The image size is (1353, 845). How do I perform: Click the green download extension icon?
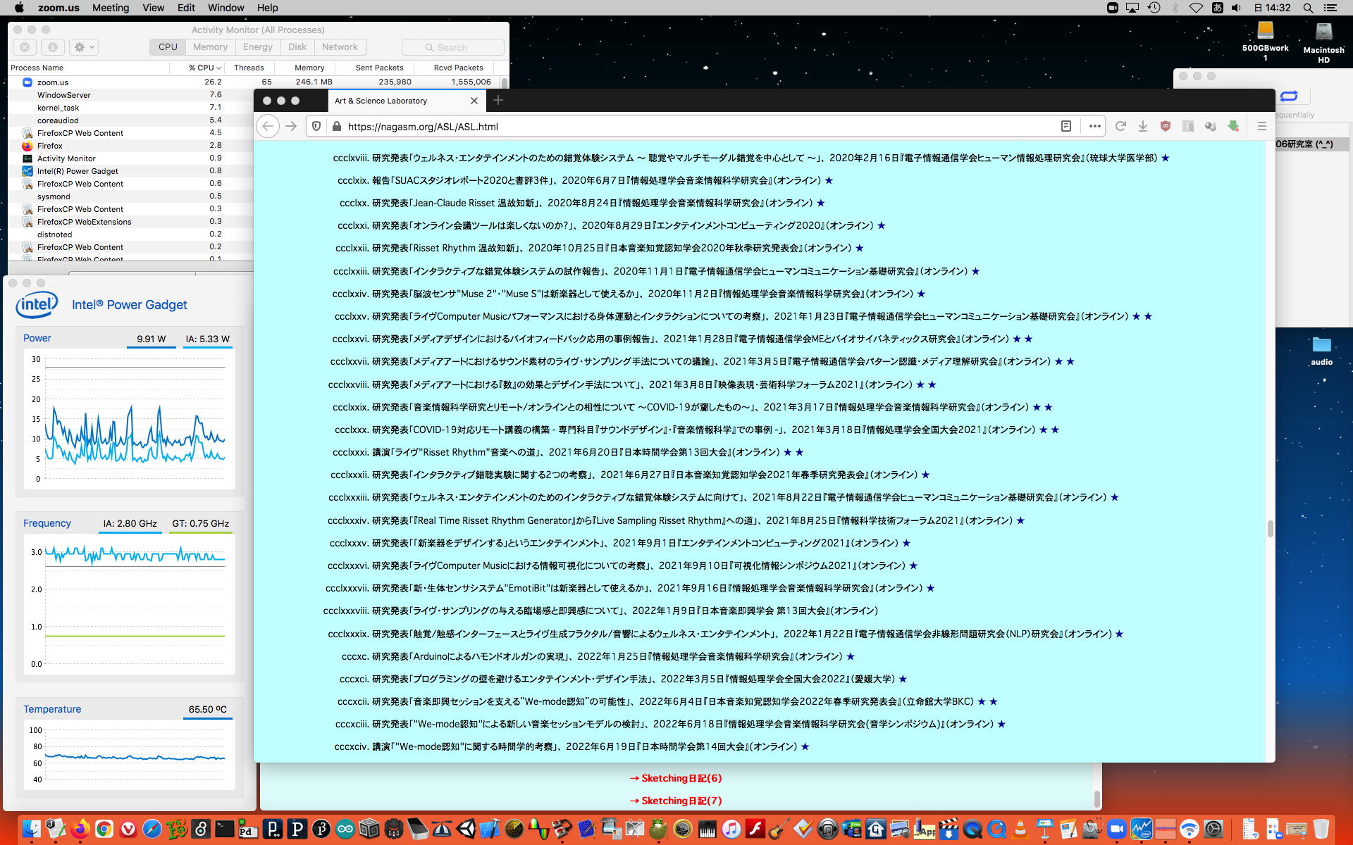(x=1233, y=126)
